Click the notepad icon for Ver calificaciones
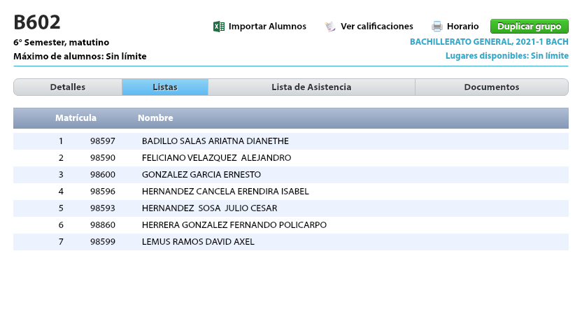 [330, 27]
